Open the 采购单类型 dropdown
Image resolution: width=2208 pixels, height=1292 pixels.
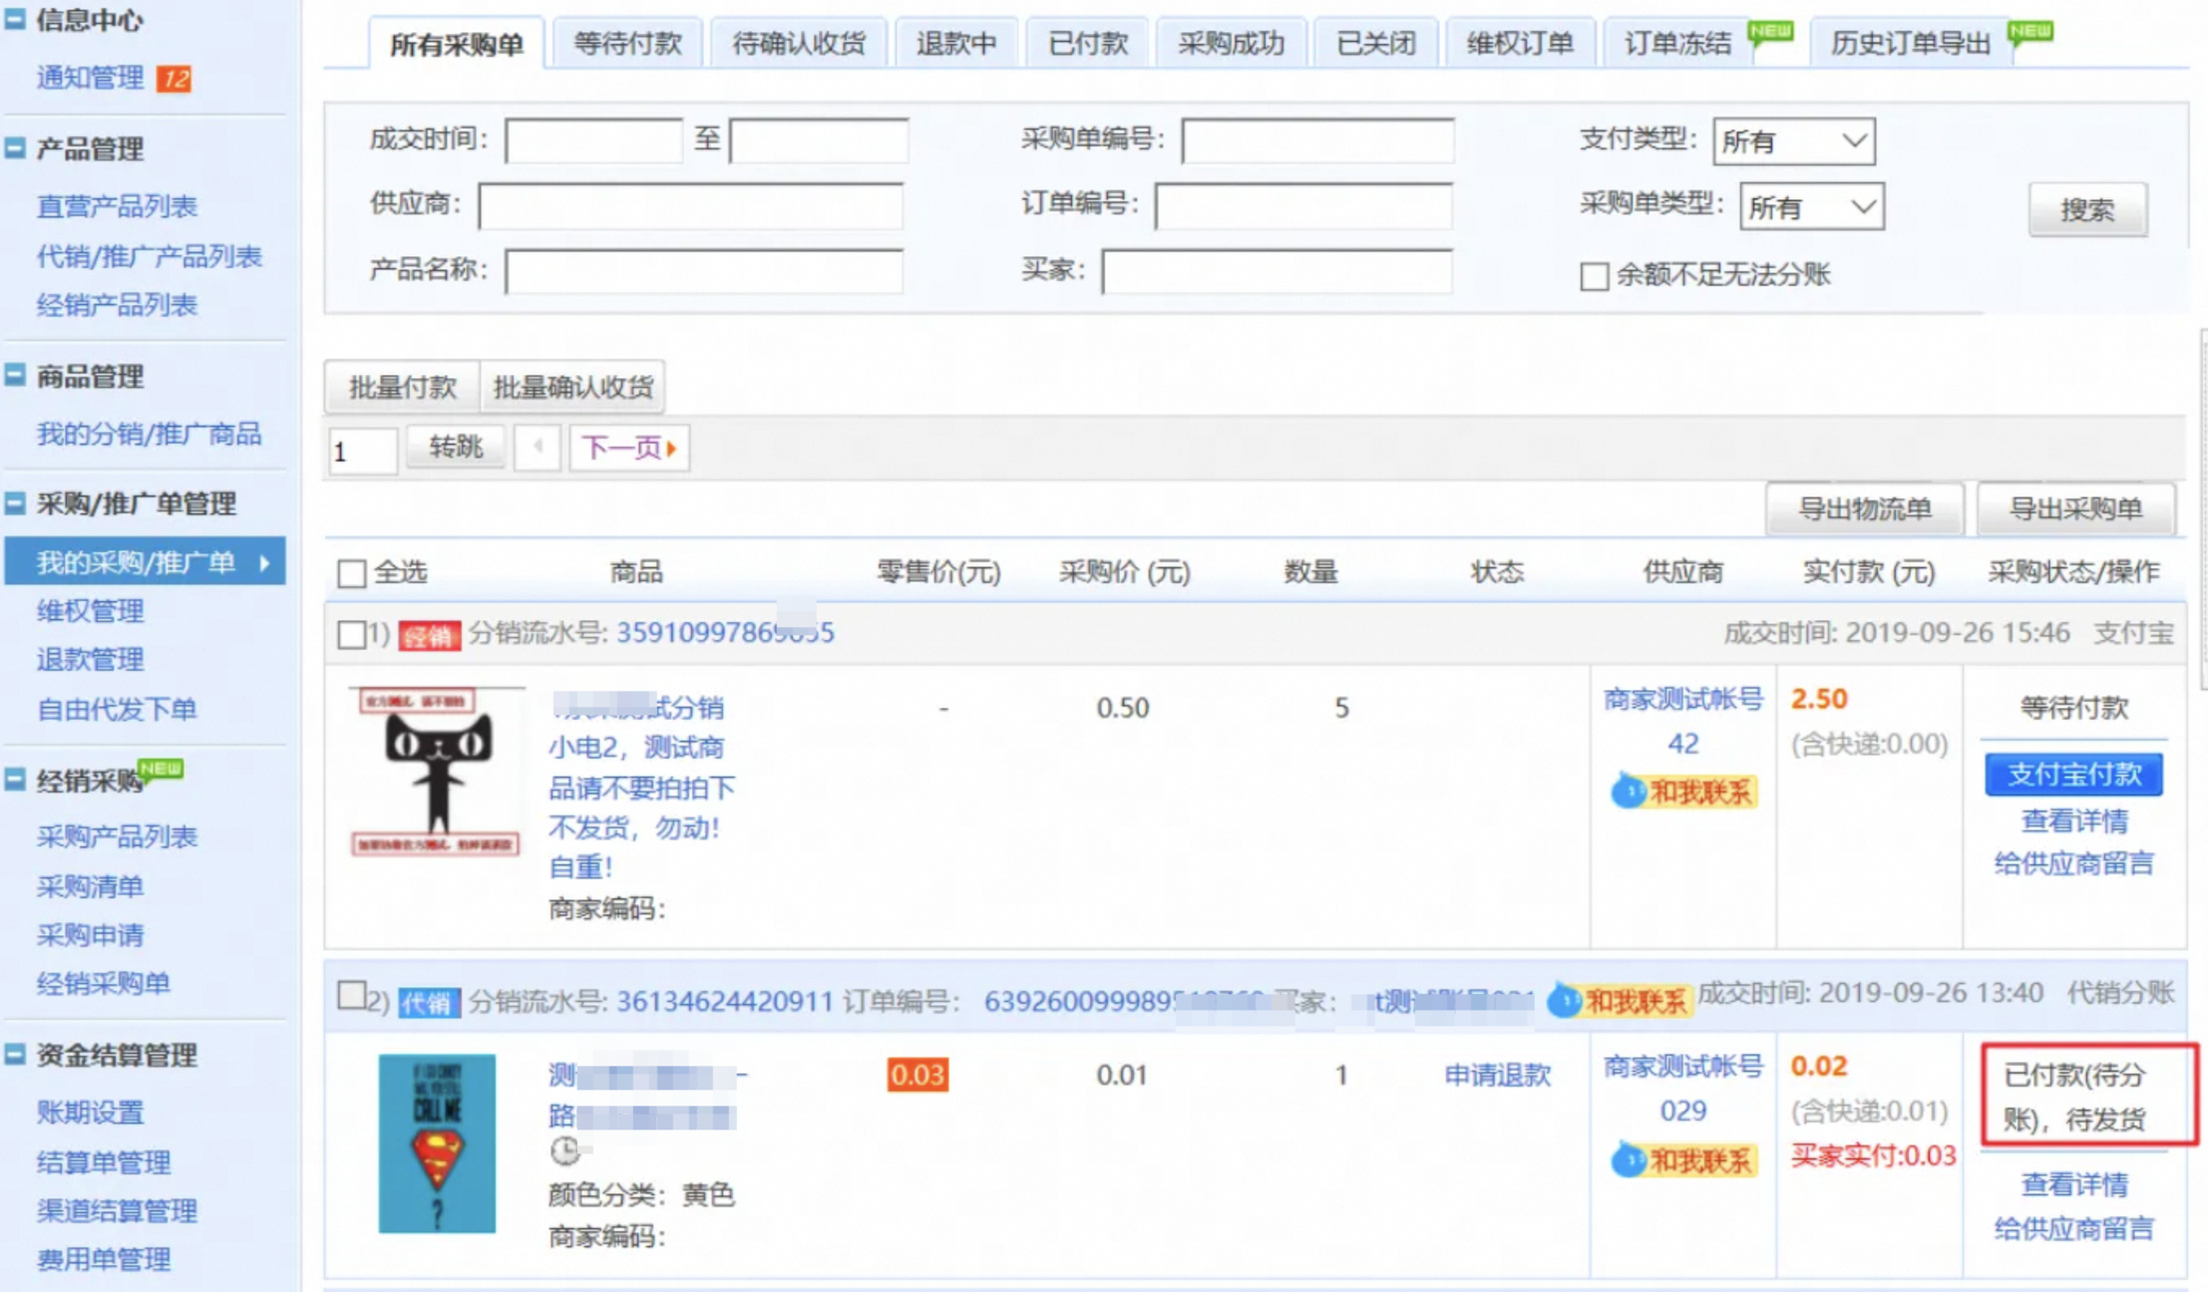(x=1811, y=207)
